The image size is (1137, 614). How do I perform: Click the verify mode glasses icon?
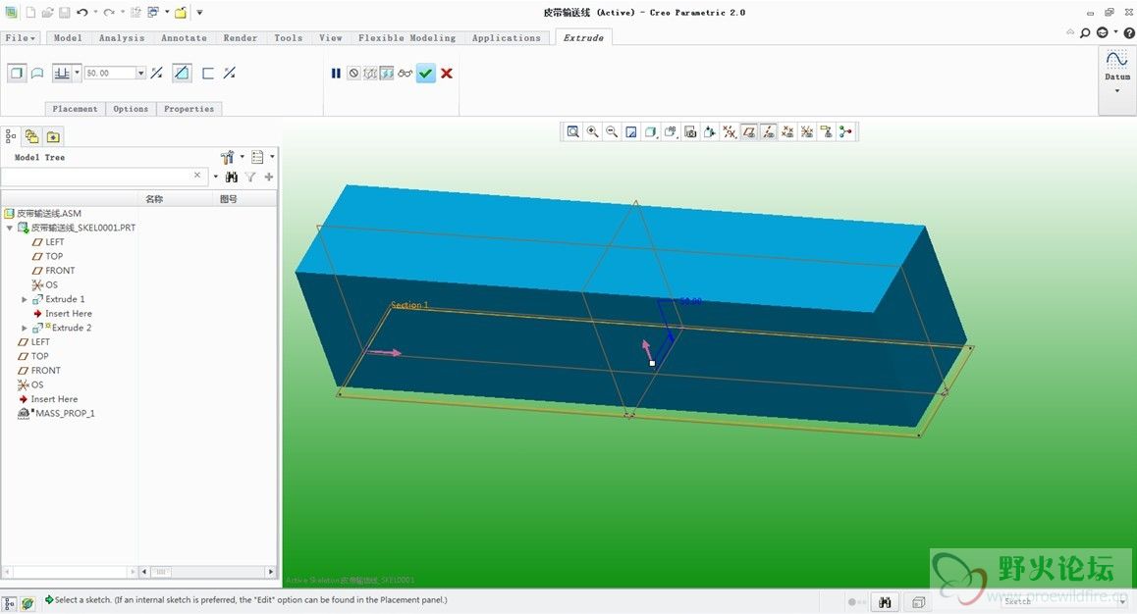pyautogui.click(x=405, y=74)
